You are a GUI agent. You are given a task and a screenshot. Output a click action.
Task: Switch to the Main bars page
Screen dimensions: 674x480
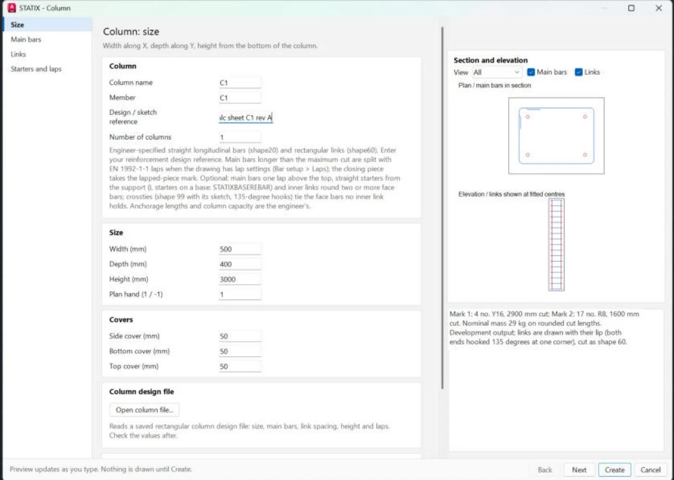tap(46, 39)
